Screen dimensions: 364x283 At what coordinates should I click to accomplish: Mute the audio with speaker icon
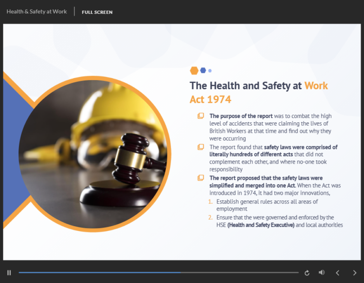(x=321, y=272)
